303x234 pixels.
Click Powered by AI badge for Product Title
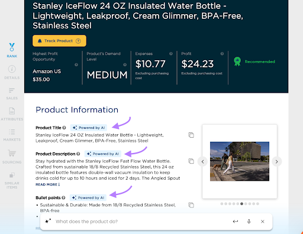pyautogui.click(x=89, y=128)
